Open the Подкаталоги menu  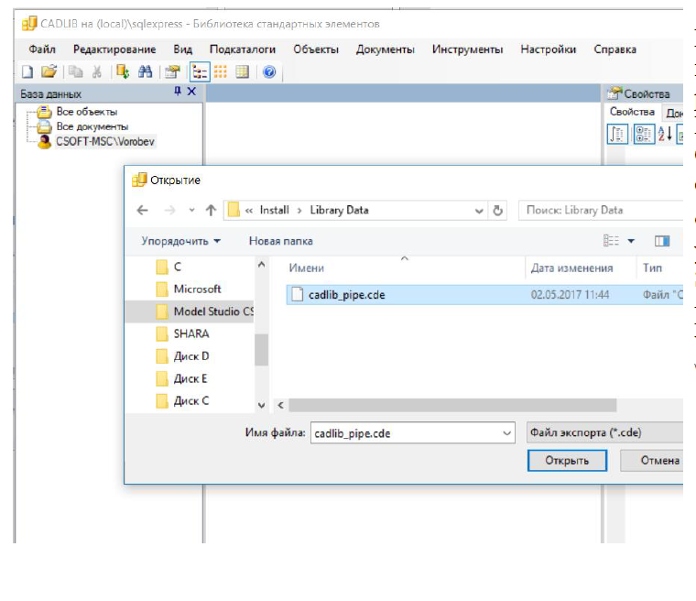243,49
